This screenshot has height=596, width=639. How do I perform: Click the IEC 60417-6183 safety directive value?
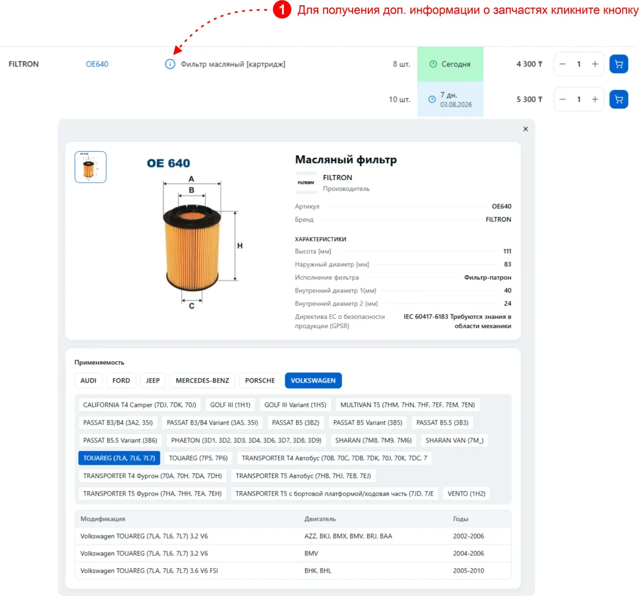(457, 321)
